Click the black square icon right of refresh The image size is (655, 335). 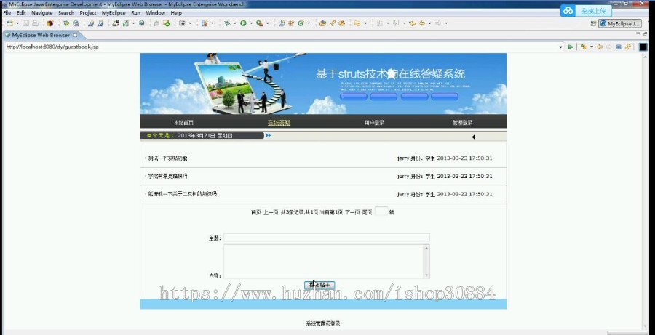(x=643, y=47)
